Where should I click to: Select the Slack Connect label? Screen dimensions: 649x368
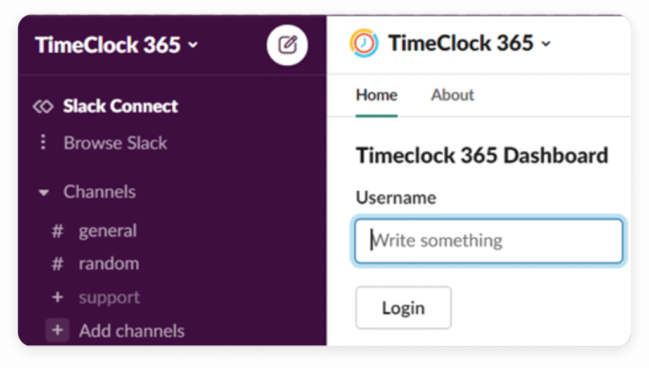(120, 106)
